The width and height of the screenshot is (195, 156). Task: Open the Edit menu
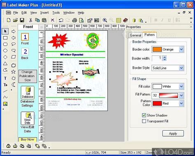click(x=24, y=13)
